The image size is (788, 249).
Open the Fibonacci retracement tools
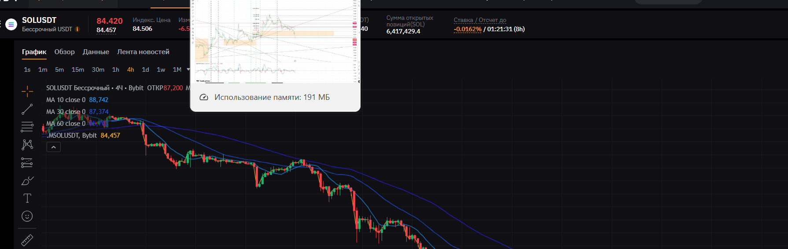(x=27, y=127)
